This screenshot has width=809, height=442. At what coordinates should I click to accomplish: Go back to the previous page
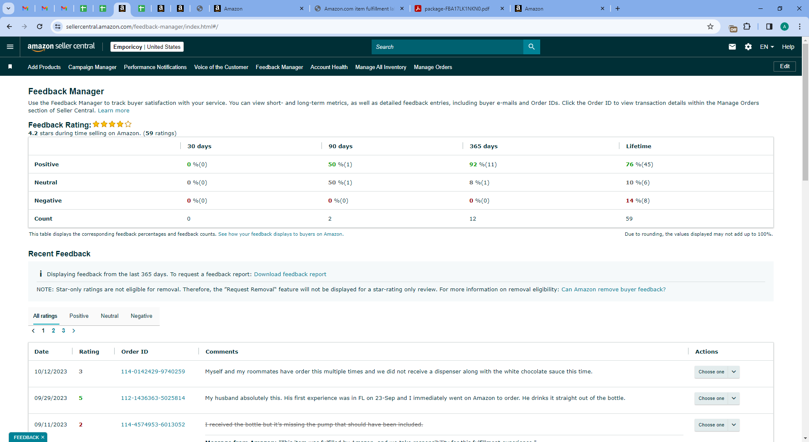coord(9,27)
